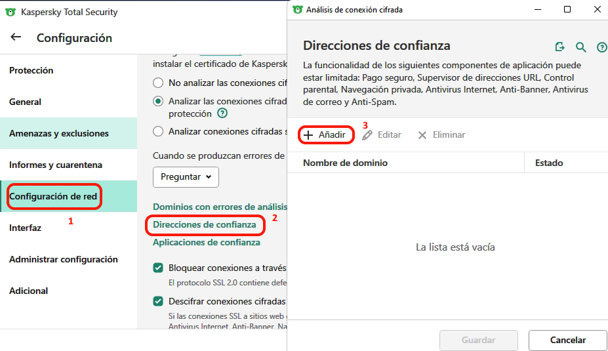Click the Editar pencil button
Screen dimensions: 608x351
382,135
